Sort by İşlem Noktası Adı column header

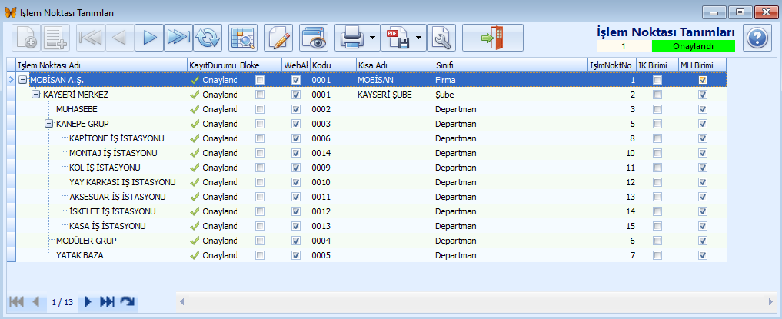(101, 65)
